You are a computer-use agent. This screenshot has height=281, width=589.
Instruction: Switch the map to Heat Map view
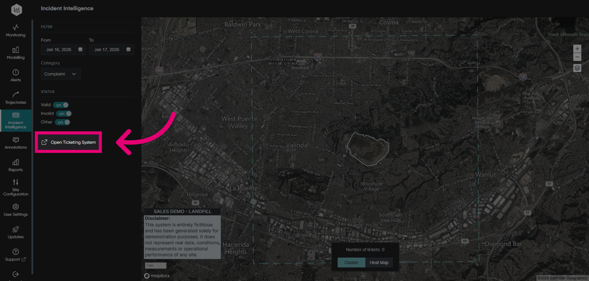[379, 263]
